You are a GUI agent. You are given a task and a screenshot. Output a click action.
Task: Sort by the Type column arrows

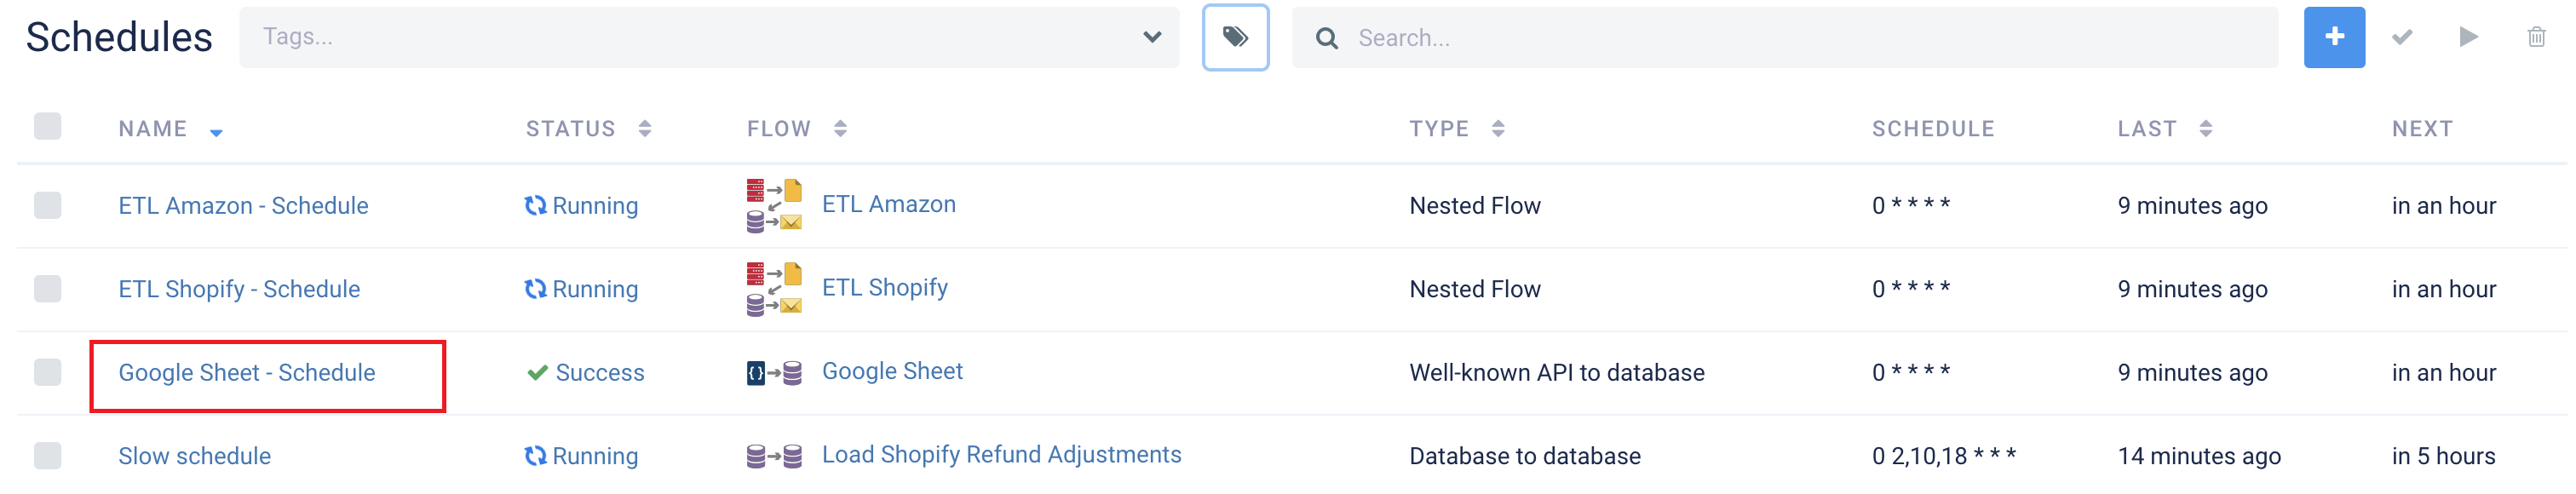pos(1497,129)
